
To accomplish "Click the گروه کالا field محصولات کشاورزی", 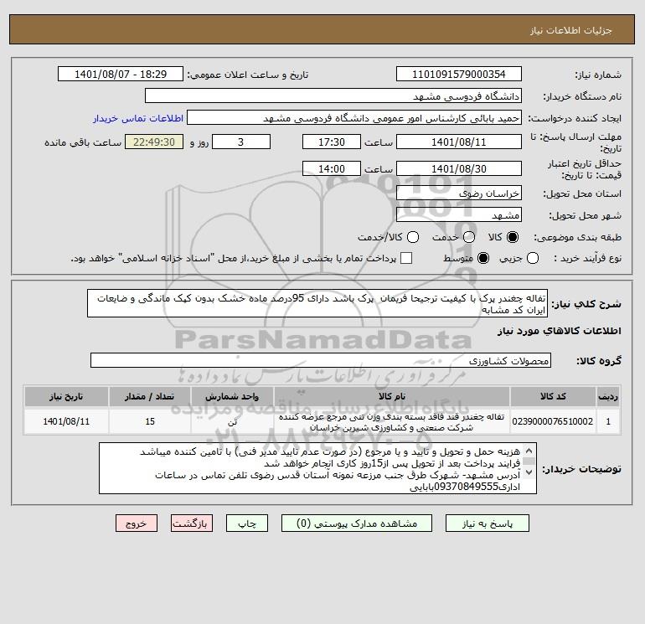I will coord(321,361).
